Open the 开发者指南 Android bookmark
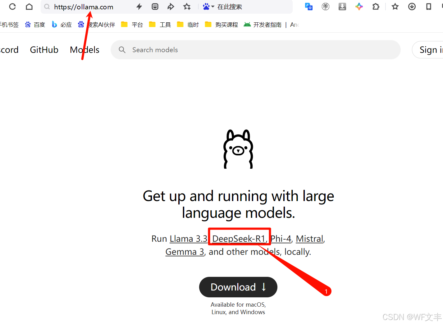The image size is (443, 325). click(x=263, y=25)
